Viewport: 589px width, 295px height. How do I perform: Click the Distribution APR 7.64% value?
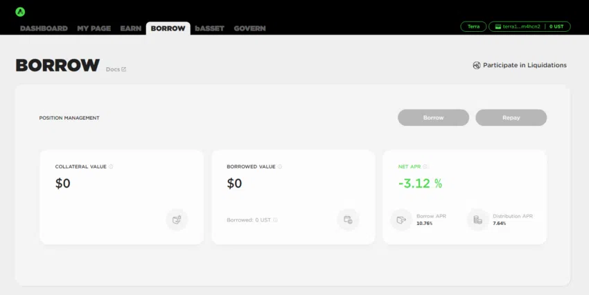tap(499, 223)
